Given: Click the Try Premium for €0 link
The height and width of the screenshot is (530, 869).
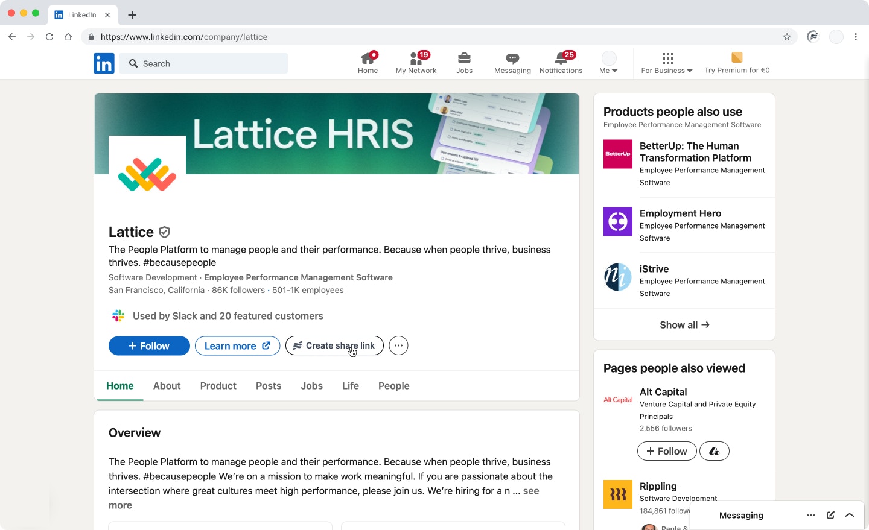Looking at the screenshot, I should [x=737, y=71].
